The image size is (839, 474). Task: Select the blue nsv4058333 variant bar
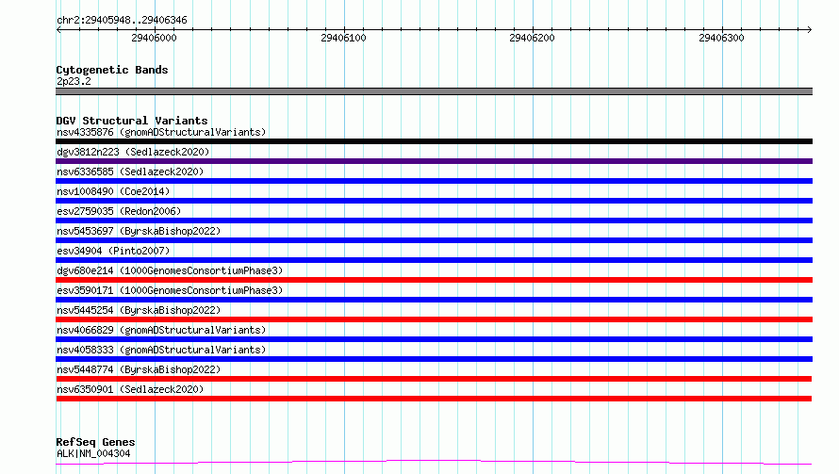click(434, 359)
